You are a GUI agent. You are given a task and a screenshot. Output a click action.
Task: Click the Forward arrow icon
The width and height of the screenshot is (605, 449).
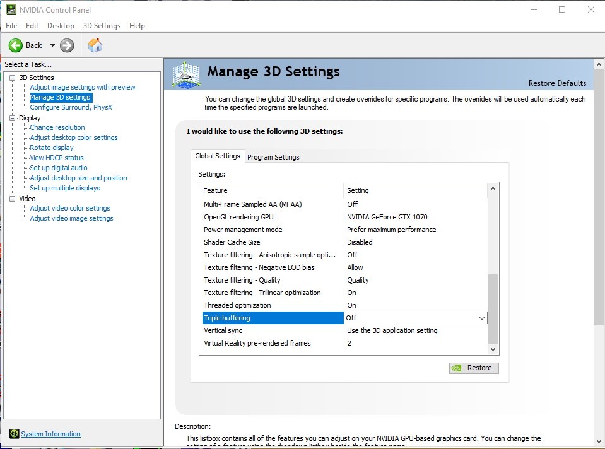67,45
